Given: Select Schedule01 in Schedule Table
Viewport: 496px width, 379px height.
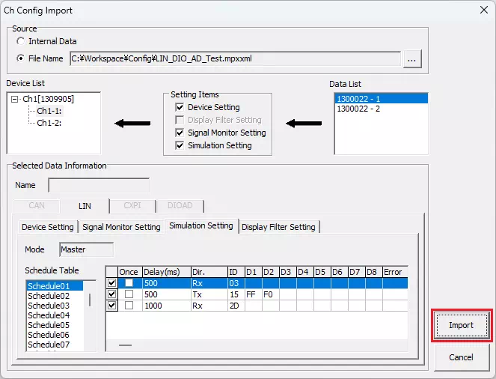Looking at the screenshot, I should [x=55, y=286].
